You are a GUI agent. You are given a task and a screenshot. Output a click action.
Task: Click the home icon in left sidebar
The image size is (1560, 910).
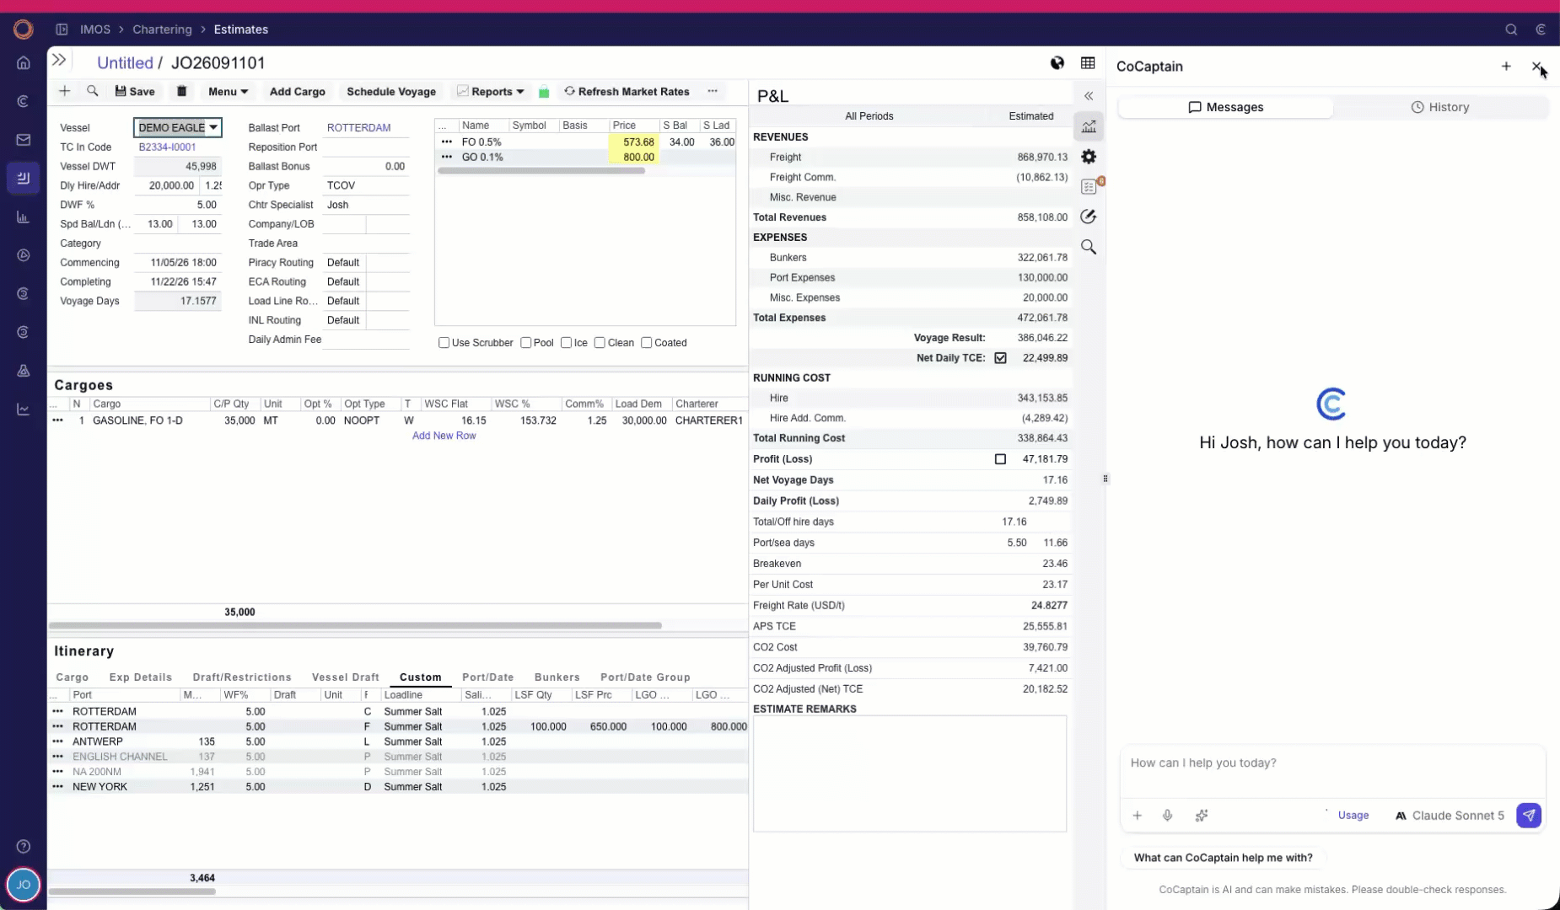coord(24,62)
